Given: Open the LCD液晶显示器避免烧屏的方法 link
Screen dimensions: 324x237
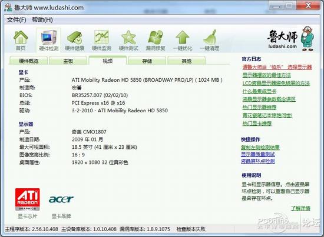Looking at the screenshot, I should click(276, 83).
